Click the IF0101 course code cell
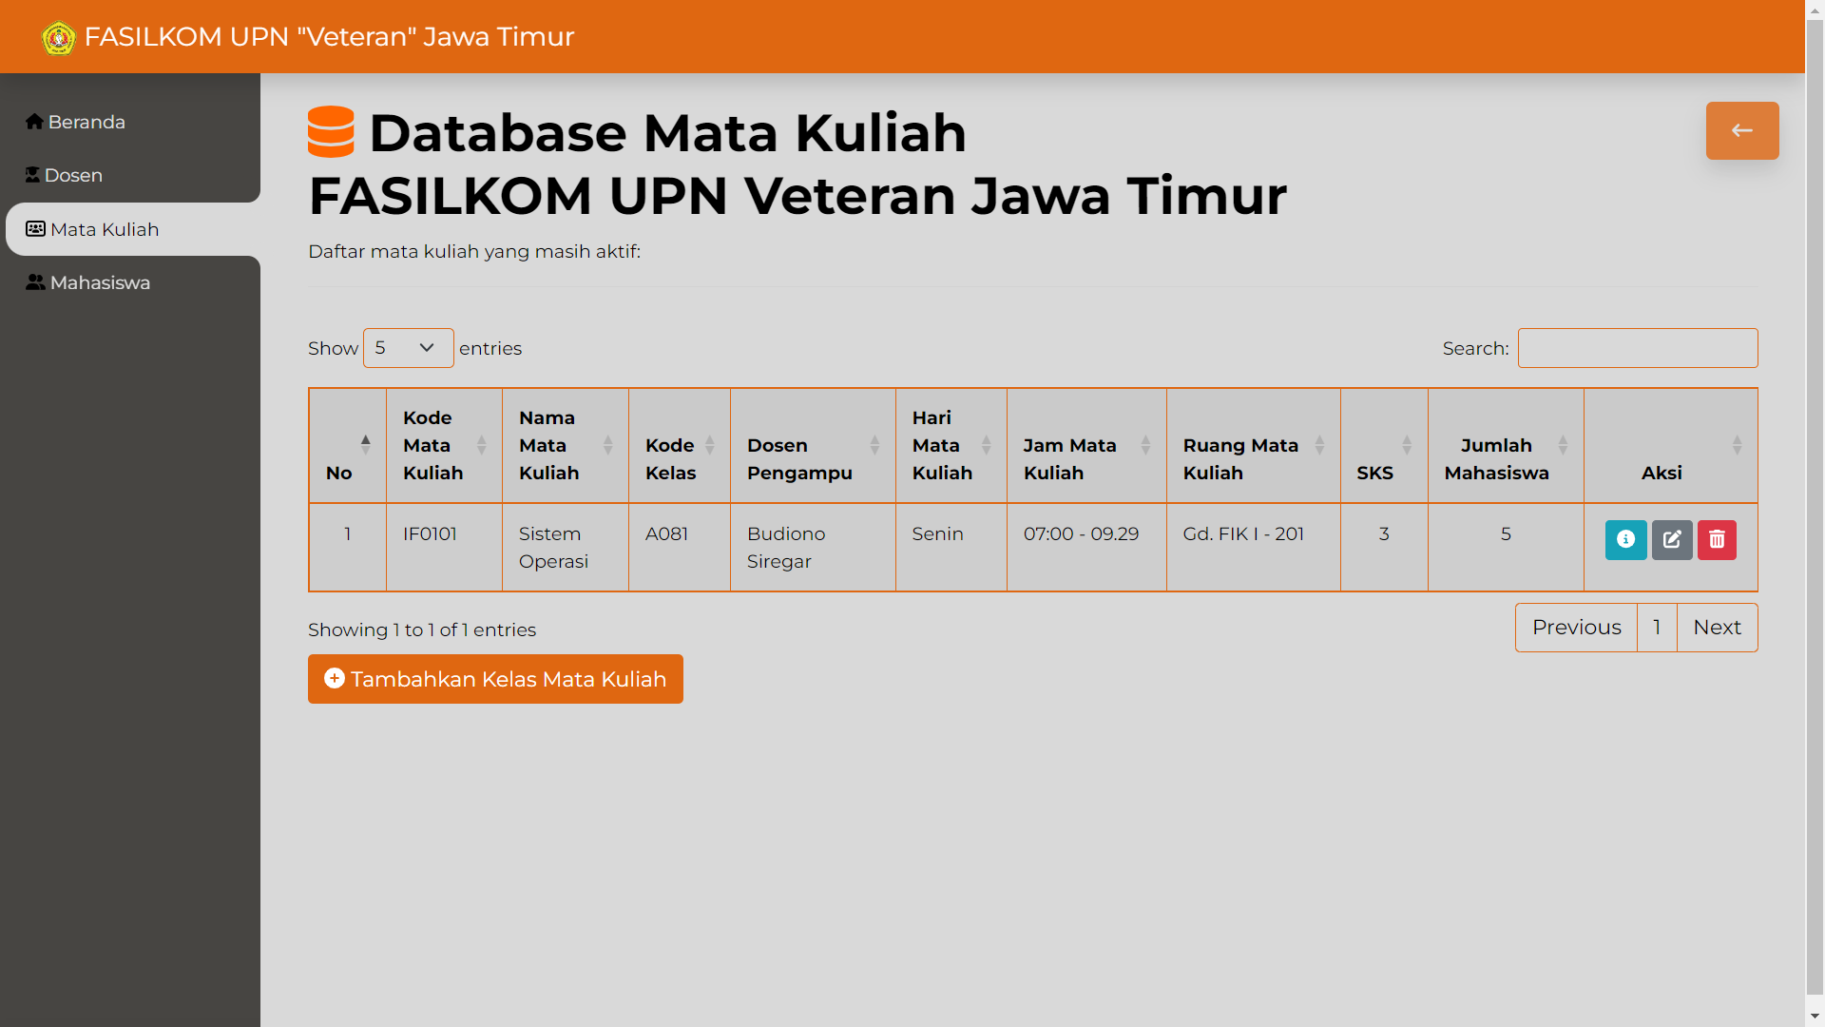This screenshot has width=1825, height=1027. 444,548
